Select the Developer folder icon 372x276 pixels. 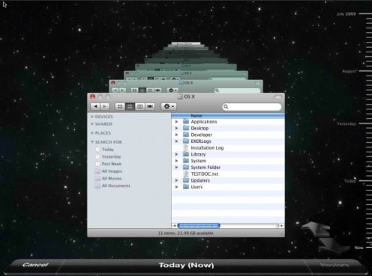tap(186, 135)
